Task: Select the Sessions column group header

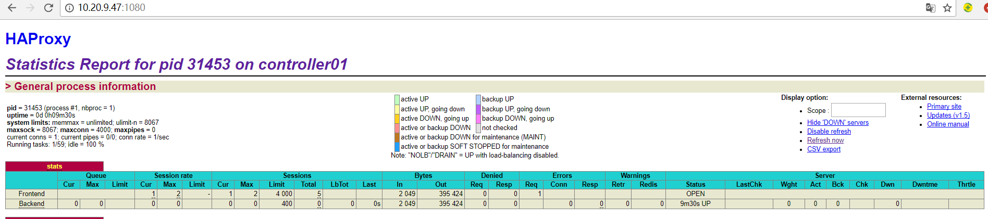Action: click(297, 175)
